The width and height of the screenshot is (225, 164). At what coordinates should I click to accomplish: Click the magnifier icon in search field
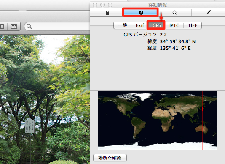click(29, 26)
